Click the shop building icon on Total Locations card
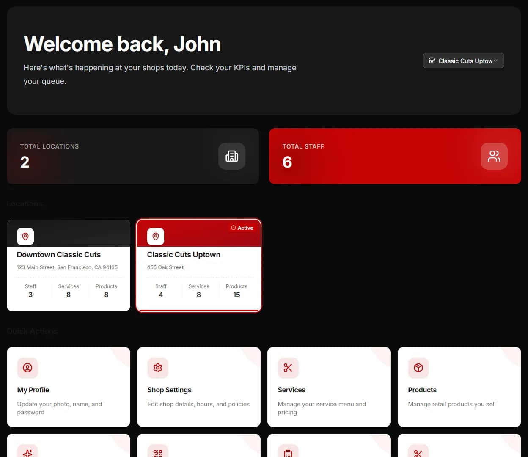 coord(232,156)
